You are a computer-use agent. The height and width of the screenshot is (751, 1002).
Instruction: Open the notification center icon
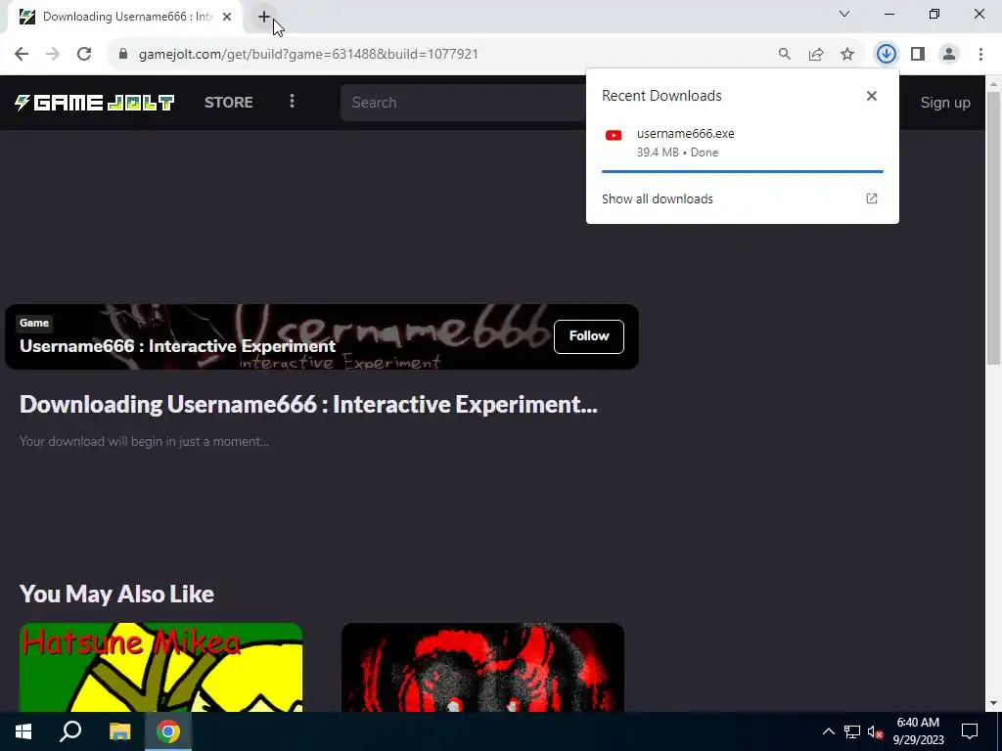point(970,731)
